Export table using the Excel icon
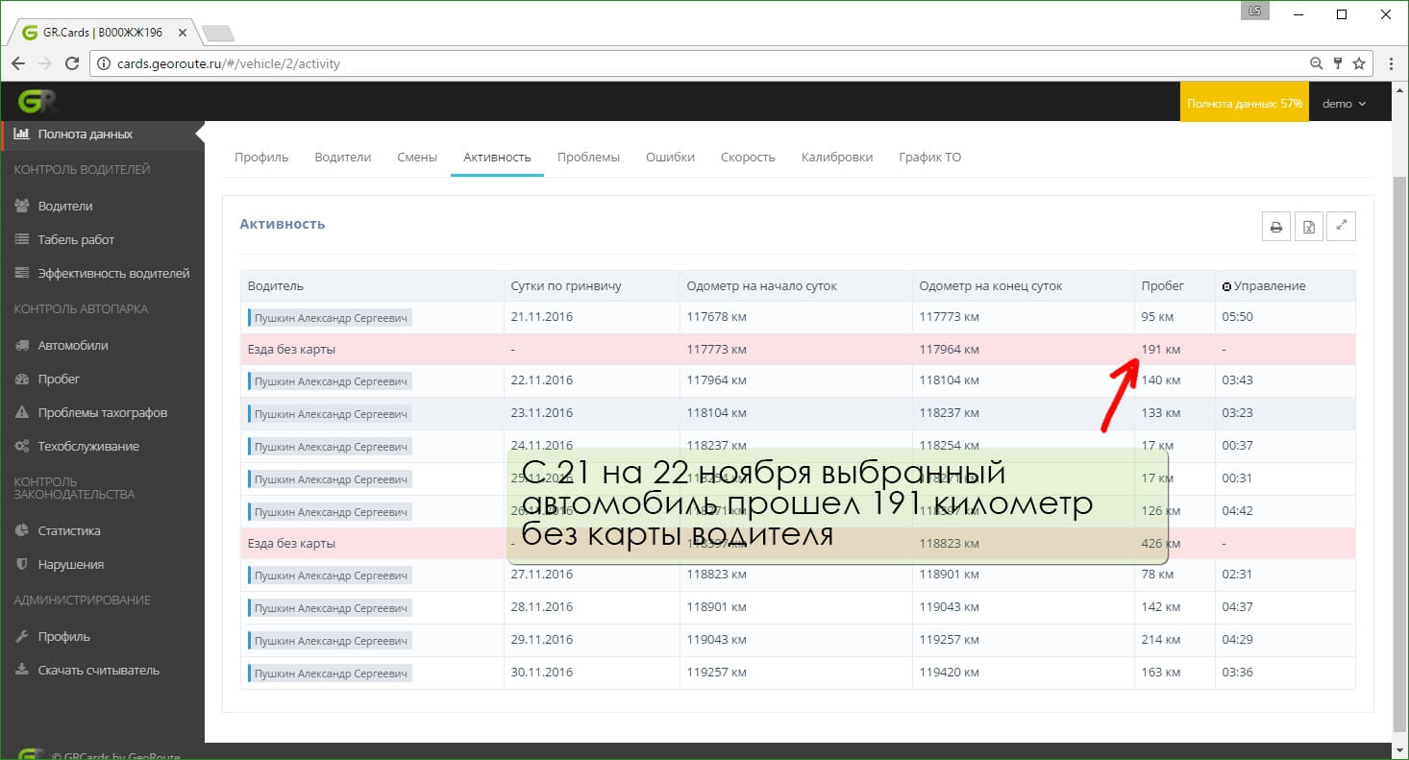The height and width of the screenshot is (760, 1409). [1308, 227]
